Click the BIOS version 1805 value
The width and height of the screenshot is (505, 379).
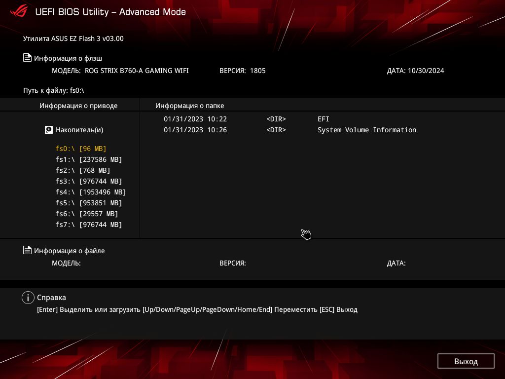[x=257, y=71]
